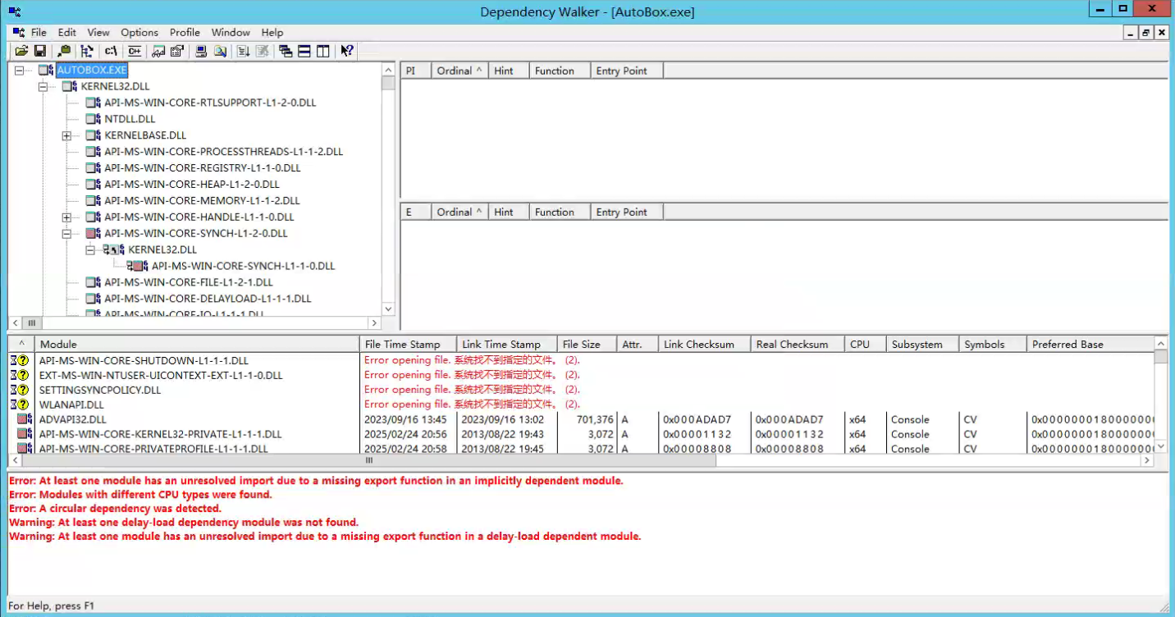Select EXT-MS-WIN-NTUSER-UICONTEXT-EXT-L1-1-0.DLL row

(x=580, y=375)
